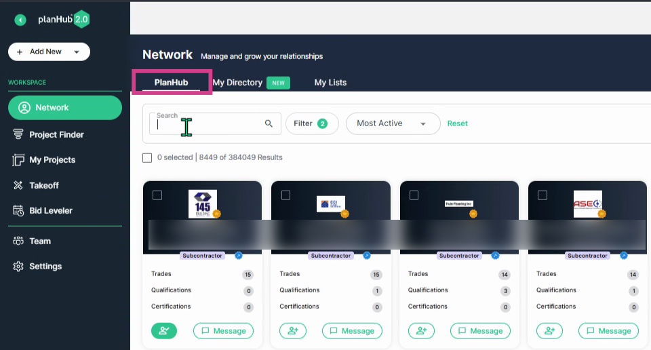Viewport: 651px width, 350px height.
Task: Open Project Finder in sidebar
Action: click(48, 134)
